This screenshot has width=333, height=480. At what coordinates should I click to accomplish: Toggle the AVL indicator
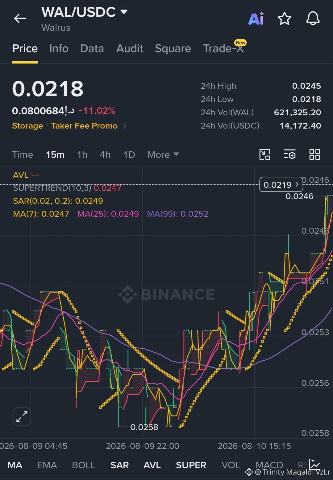point(152,465)
